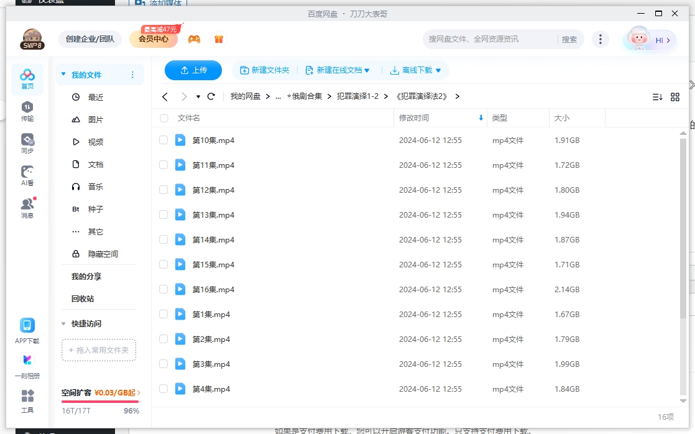Image resolution: width=695 pixels, height=434 pixels.
Task: Open the 传输 transfer panel icon
Action: pos(27,111)
